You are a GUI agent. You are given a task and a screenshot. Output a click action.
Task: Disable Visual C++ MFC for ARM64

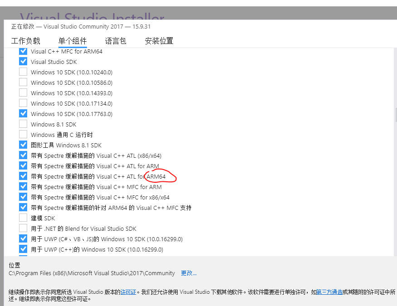point(23,51)
